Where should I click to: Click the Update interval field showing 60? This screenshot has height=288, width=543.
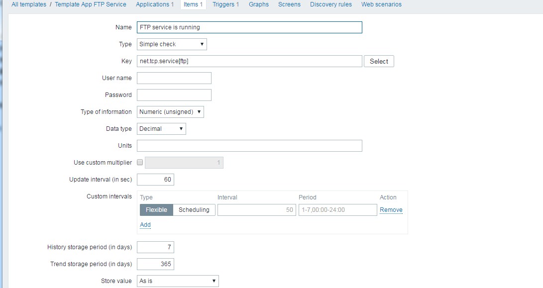[x=155, y=180]
